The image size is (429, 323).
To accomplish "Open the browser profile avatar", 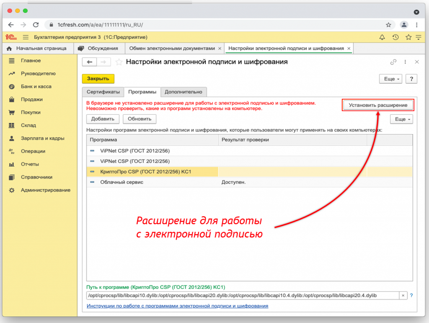I will (x=404, y=25).
